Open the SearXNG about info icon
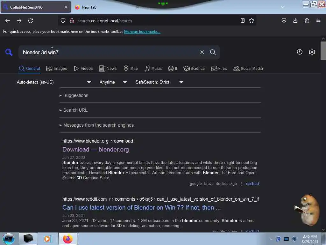The width and height of the screenshot is (326, 245). [x=300, y=52]
